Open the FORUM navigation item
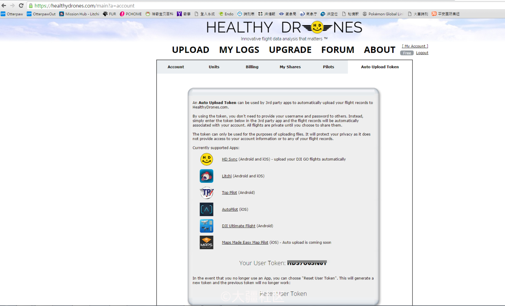Image resolution: width=505 pixels, height=306 pixels. 337,50
